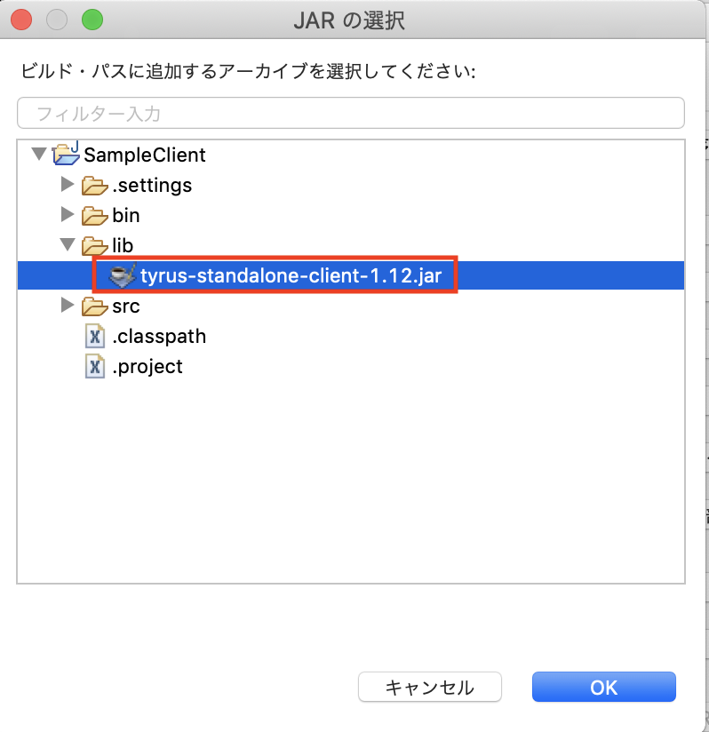Collapse the SampleClient project tree
The width and height of the screenshot is (709, 732).
click(x=39, y=154)
